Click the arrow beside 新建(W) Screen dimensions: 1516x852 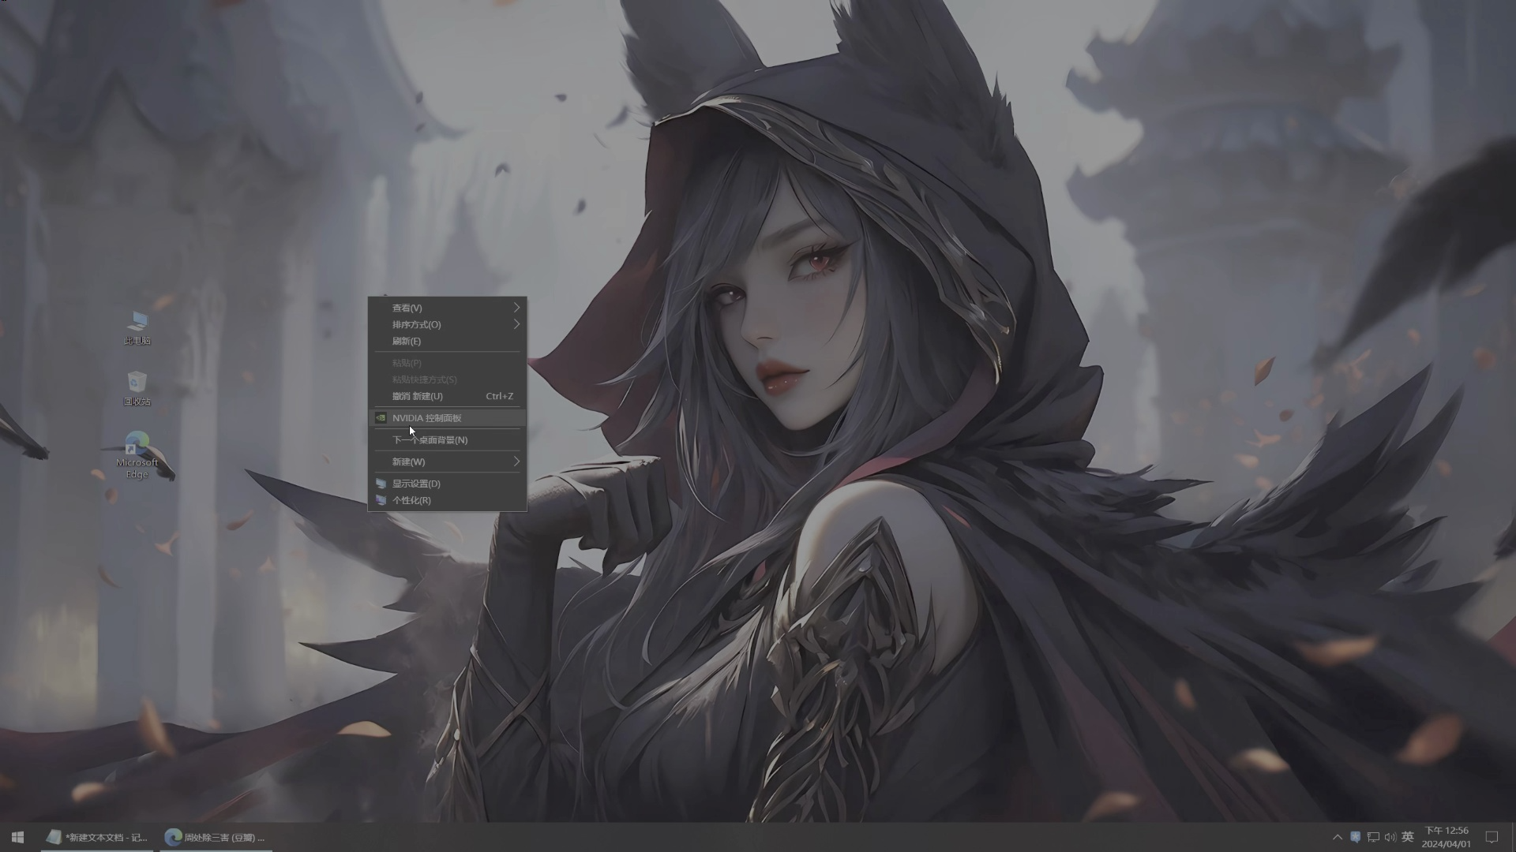pyautogui.click(x=517, y=461)
